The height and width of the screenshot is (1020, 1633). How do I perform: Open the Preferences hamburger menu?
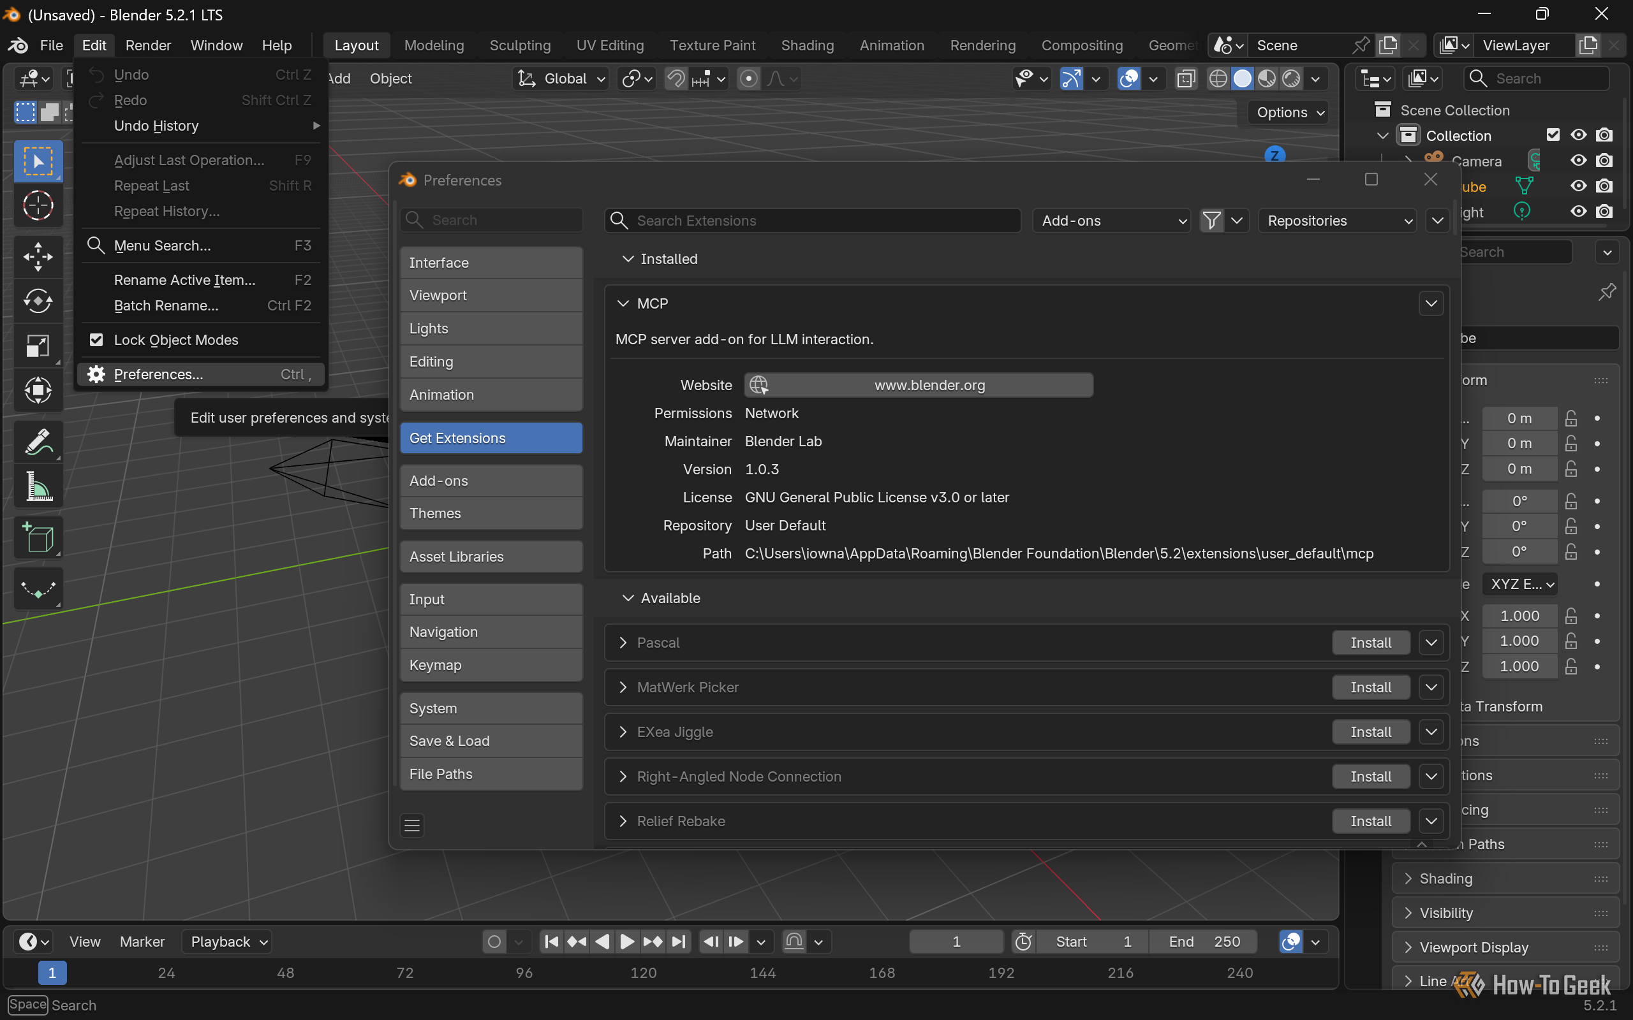pos(412,825)
